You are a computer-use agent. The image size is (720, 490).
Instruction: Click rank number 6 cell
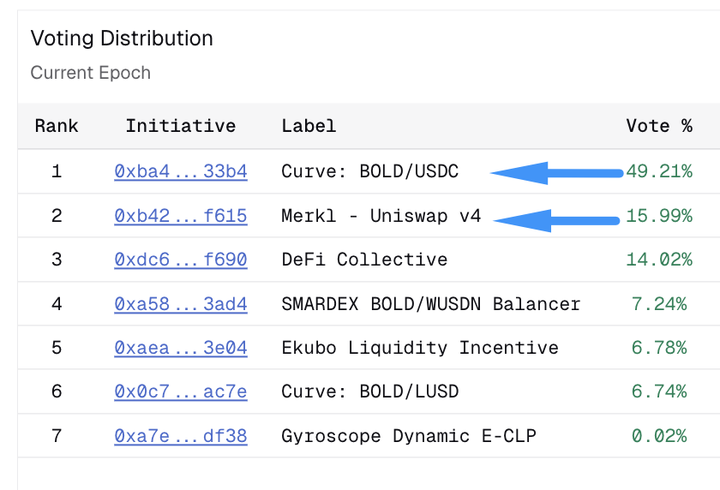pyautogui.click(x=57, y=391)
